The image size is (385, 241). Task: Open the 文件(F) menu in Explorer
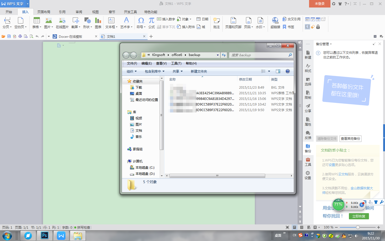tap(132, 63)
